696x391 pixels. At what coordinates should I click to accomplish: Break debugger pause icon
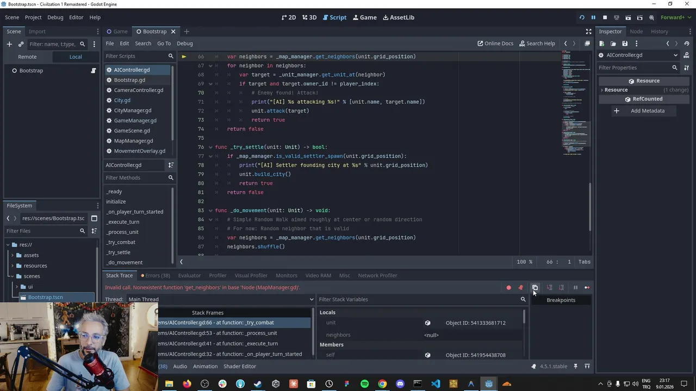(575, 288)
